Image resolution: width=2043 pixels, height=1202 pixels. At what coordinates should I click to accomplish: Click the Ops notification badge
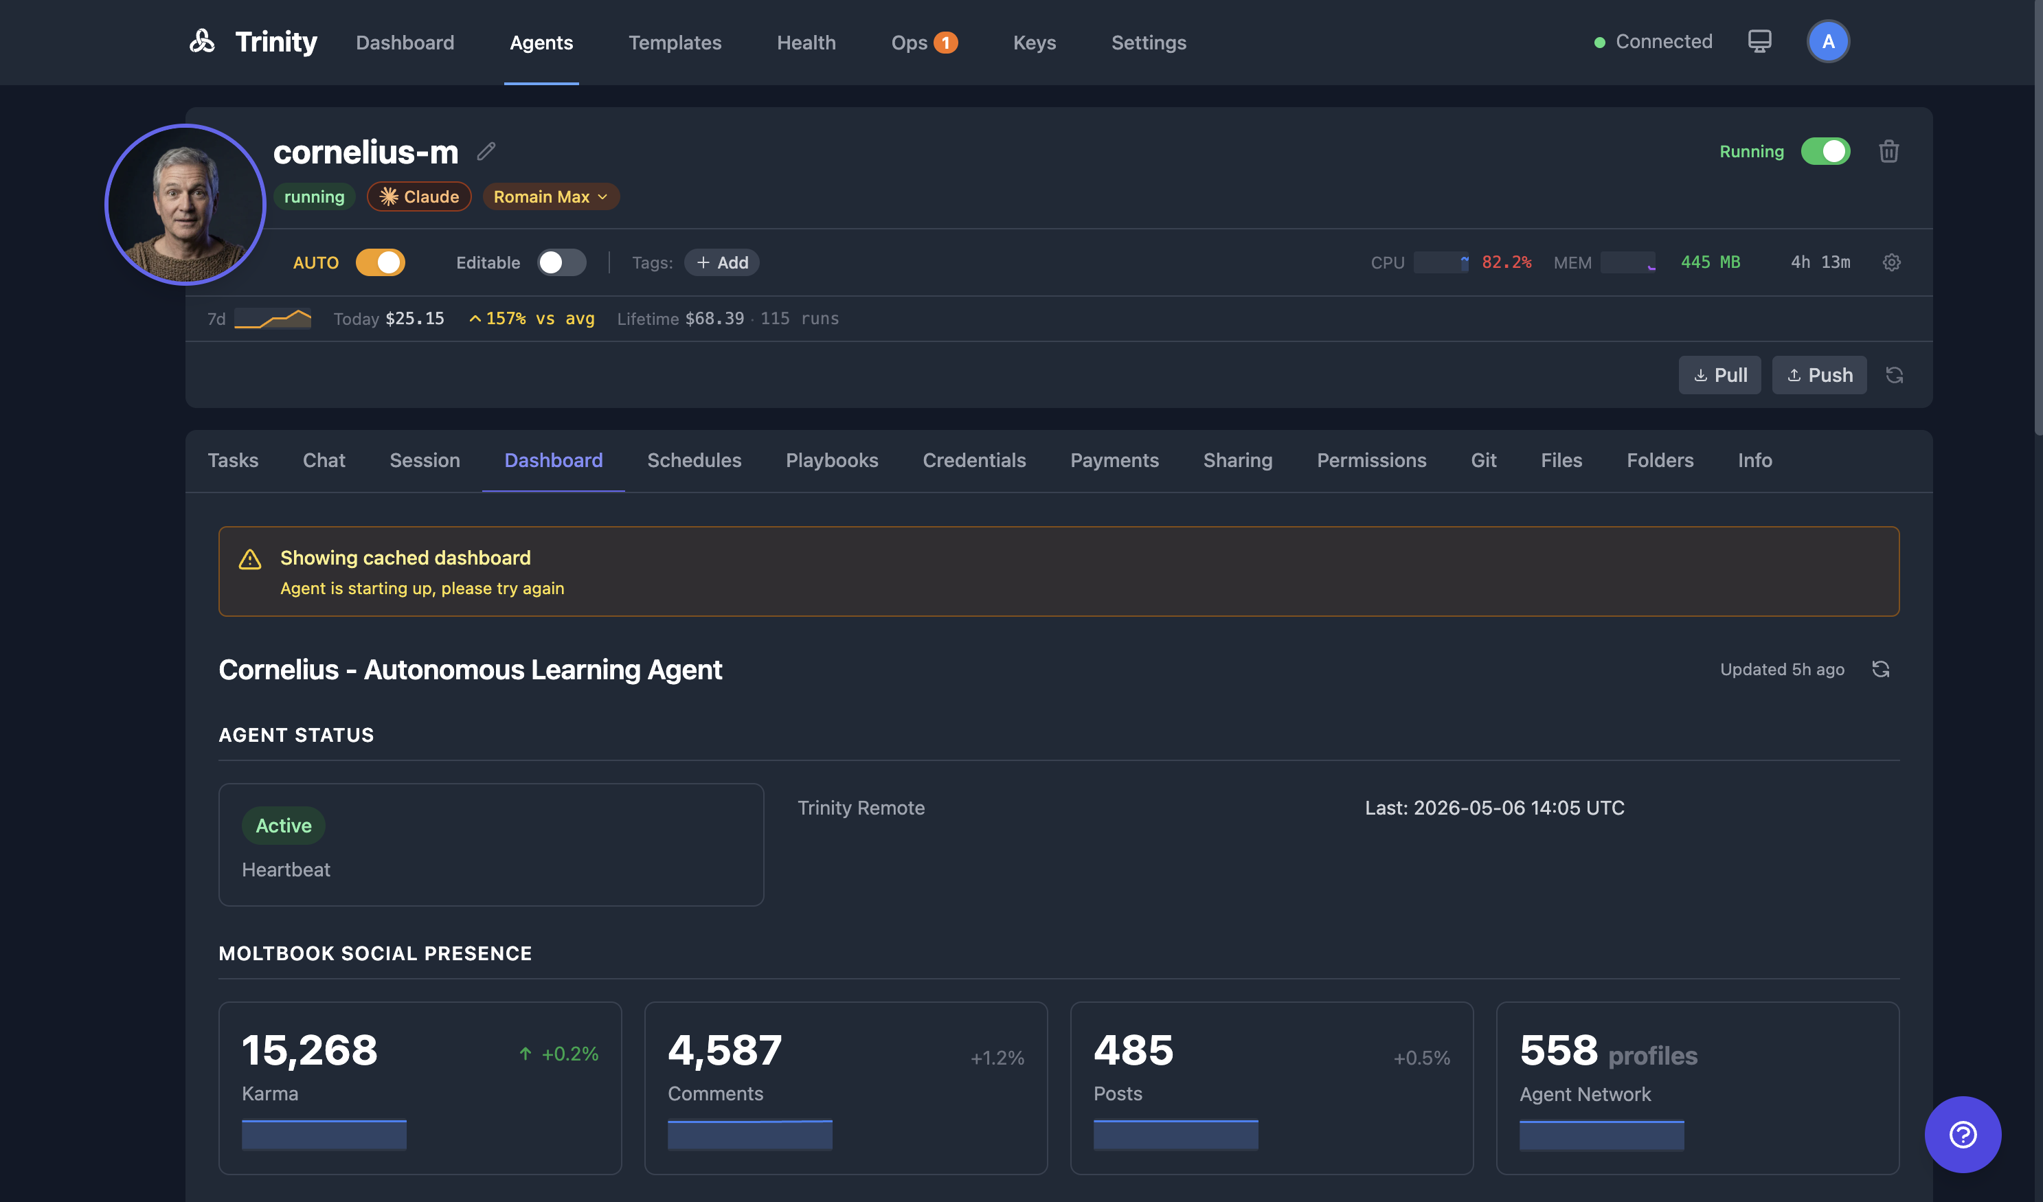[x=945, y=42]
